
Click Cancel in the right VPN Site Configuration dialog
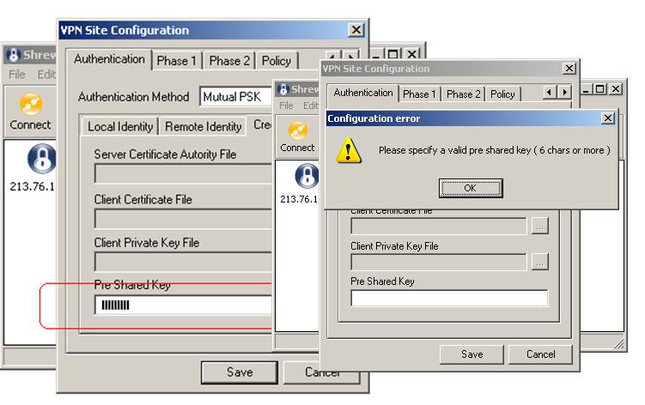tap(540, 354)
